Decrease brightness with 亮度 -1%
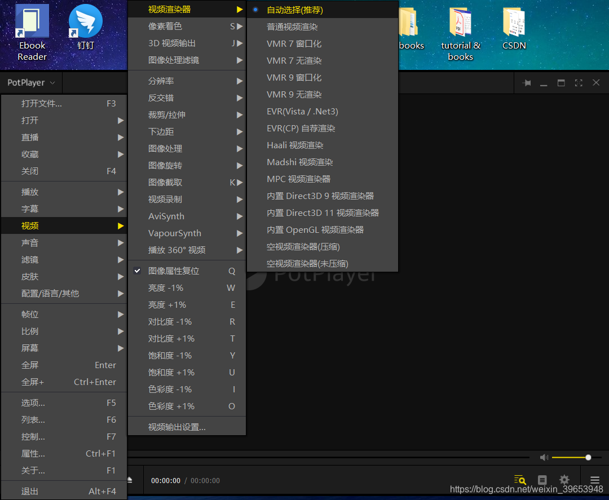Screen dimensions: 609x500 187,287
